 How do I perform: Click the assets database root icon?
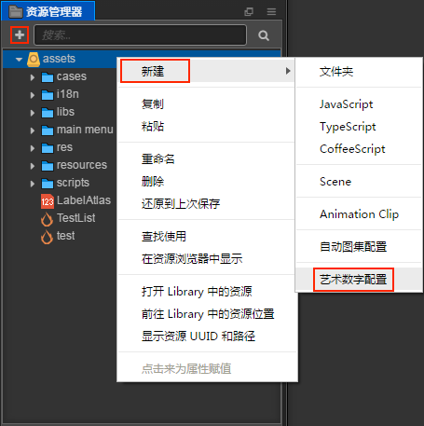34,59
